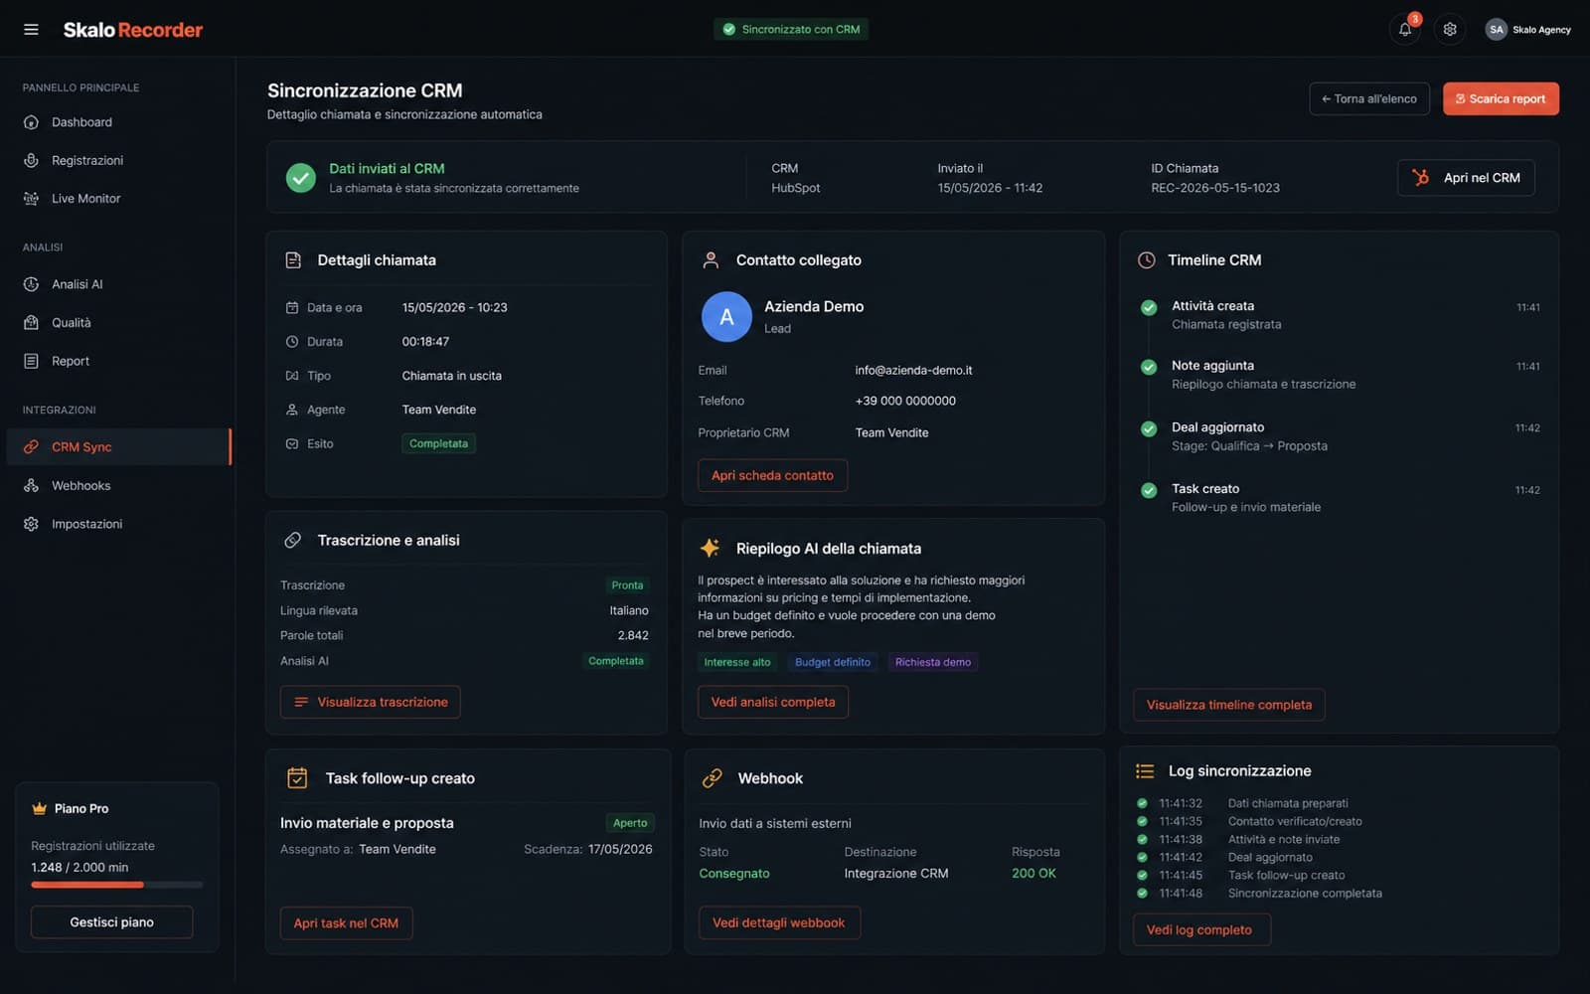Click Apri scheda contatto button
The image size is (1590, 994).
coord(772,475)
